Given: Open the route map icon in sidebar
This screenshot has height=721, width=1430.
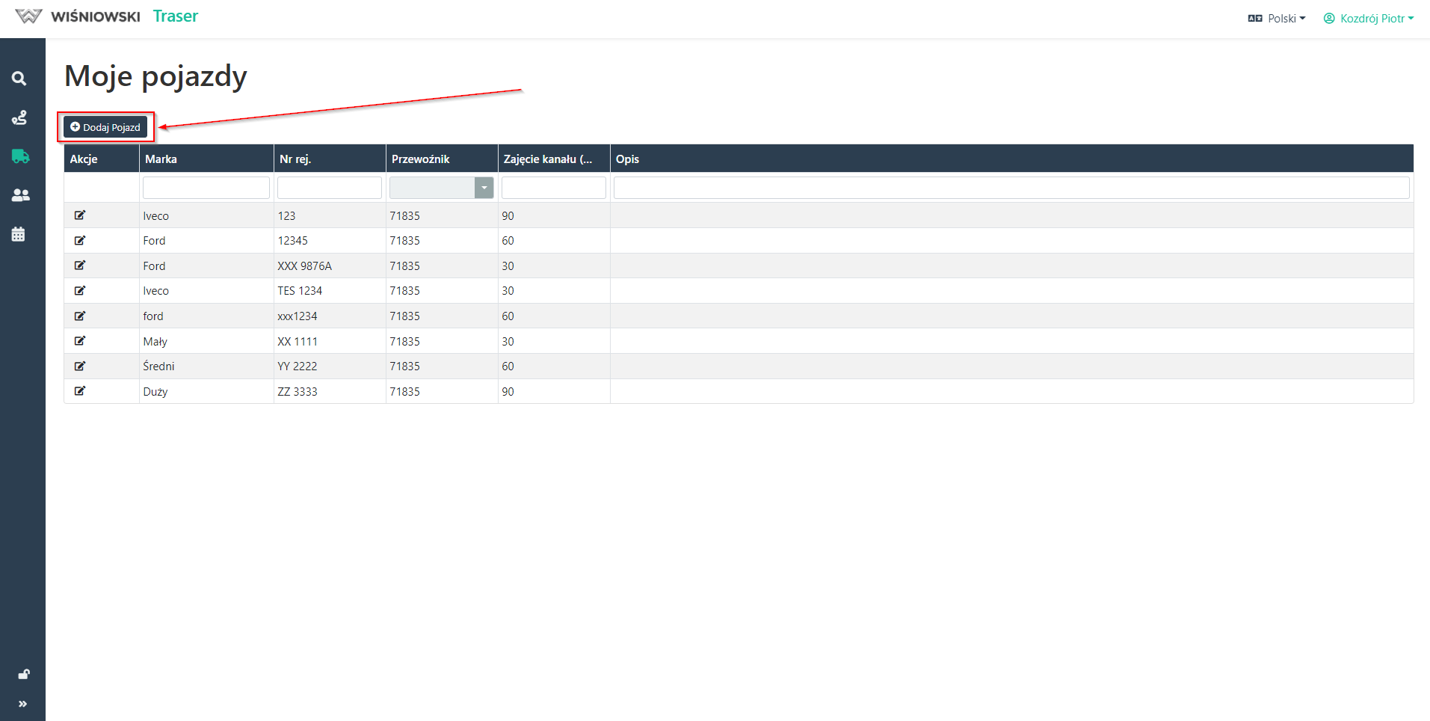Looking at the screenshot, I should coord(19,117).
